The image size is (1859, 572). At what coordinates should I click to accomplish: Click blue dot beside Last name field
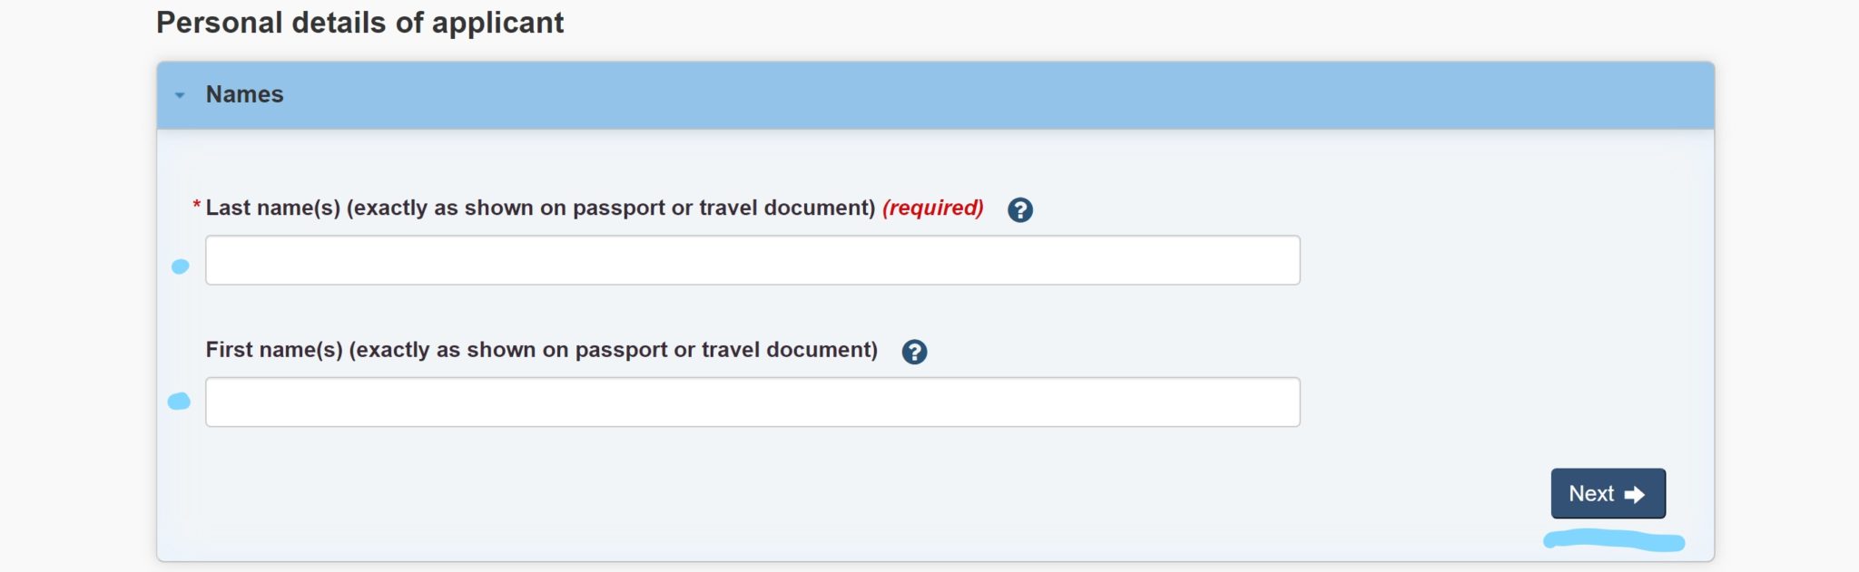(x=181, y=267)
